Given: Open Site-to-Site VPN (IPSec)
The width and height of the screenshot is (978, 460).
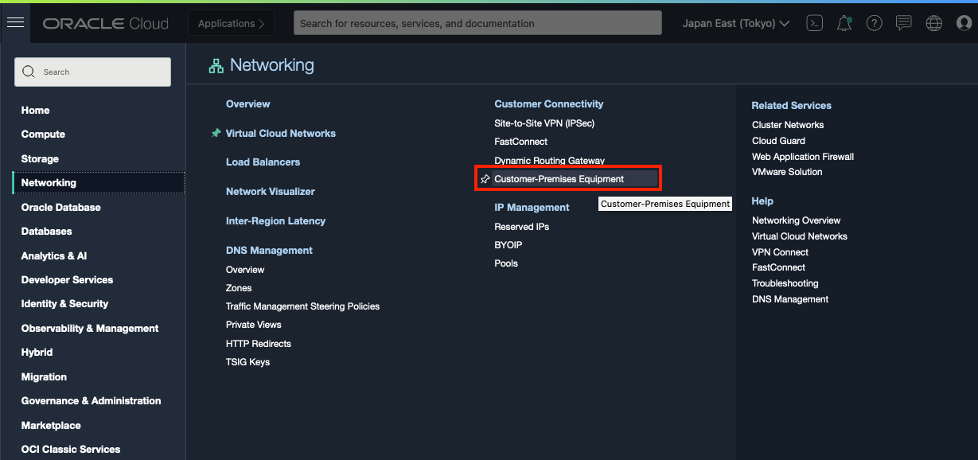Looking at the screenshot, I should click(x=544, y=123).
